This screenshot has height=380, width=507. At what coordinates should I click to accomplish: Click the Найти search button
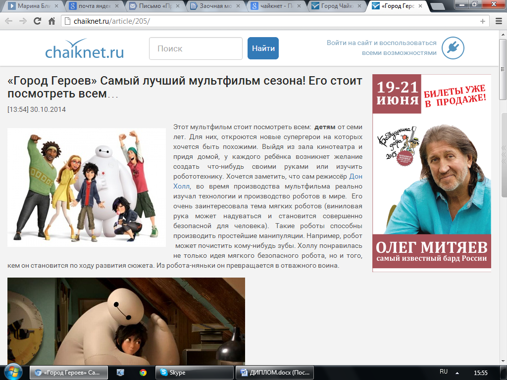263,48
